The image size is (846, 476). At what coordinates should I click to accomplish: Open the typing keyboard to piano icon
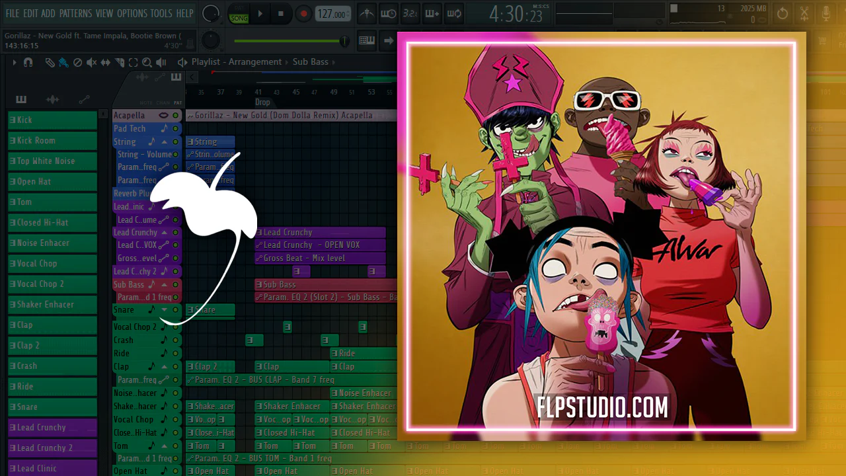click(x=367, y=41)
